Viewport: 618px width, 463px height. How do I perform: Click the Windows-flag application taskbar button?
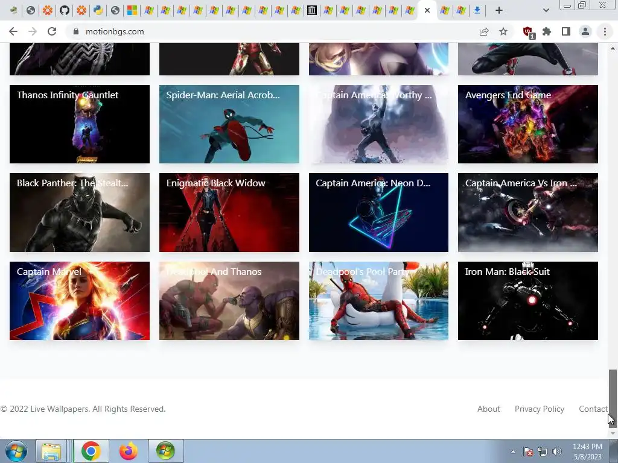point(165,451)
